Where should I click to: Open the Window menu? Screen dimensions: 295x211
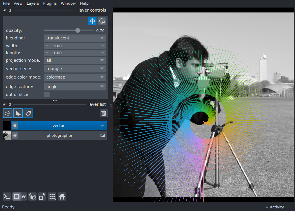68,3
